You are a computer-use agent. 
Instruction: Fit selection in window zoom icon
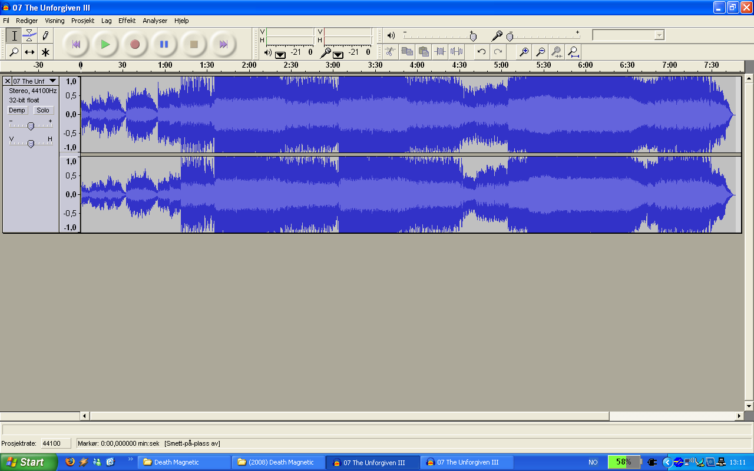[x=557, y=52]
